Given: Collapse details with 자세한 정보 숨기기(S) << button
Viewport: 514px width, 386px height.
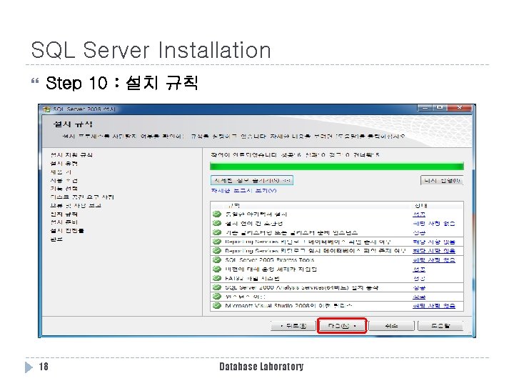Looking at the screenshot, I should [252, 180].
